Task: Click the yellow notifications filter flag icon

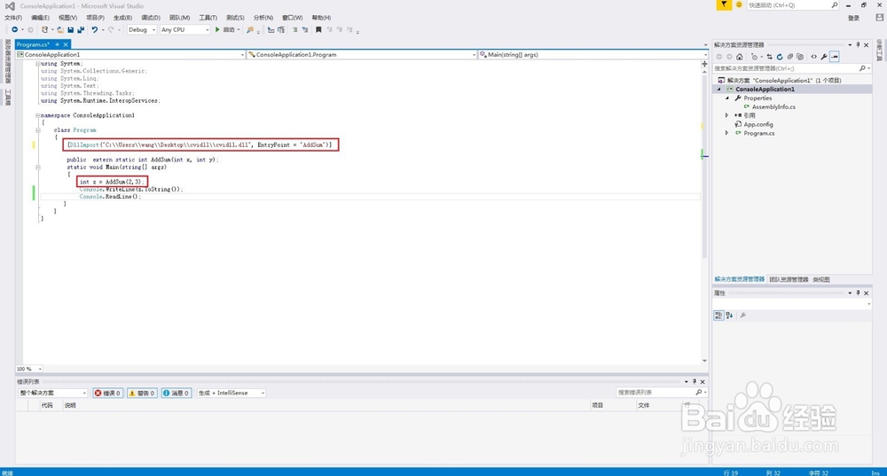Action: 724,4
